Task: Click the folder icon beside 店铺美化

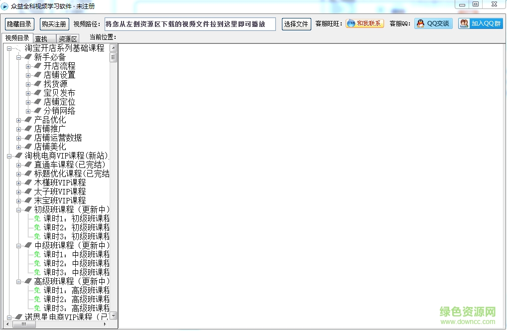Action: [x=27, y=147]
